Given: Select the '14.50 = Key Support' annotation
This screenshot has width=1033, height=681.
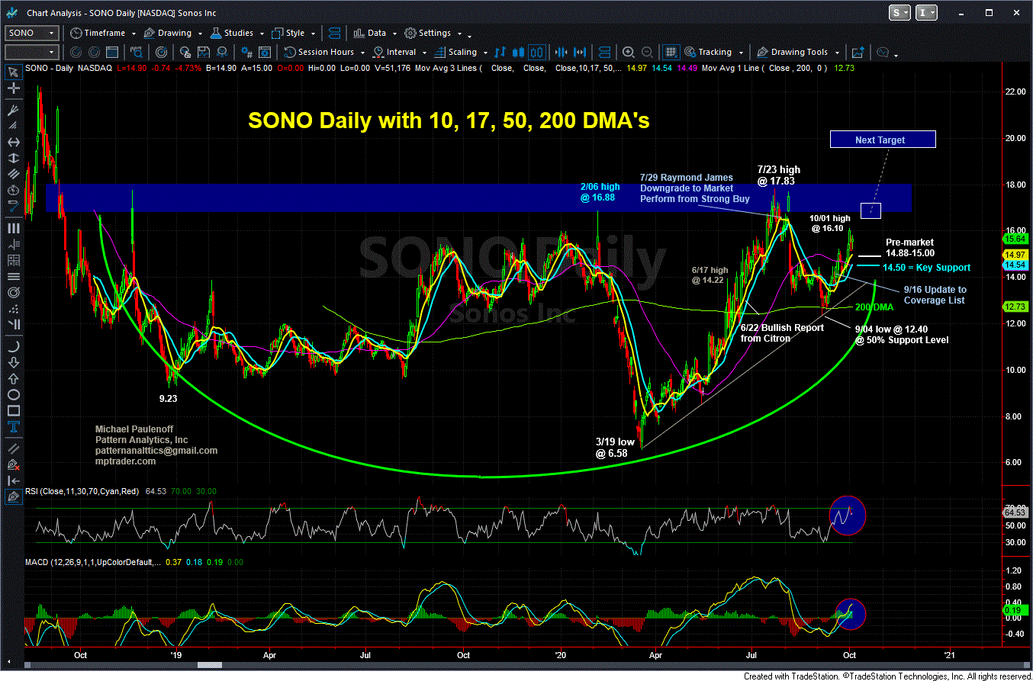Looking at the screenshot, I should click(x=926, y=268).
